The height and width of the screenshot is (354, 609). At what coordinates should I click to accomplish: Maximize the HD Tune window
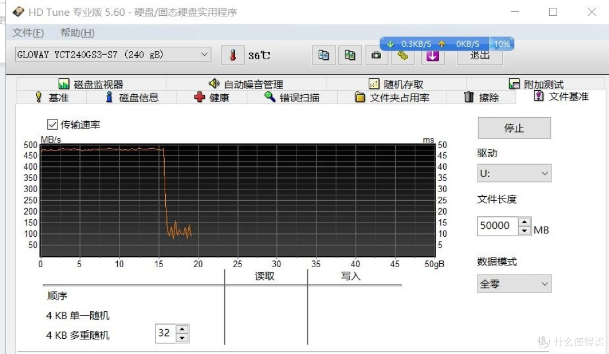coord(553,12)
